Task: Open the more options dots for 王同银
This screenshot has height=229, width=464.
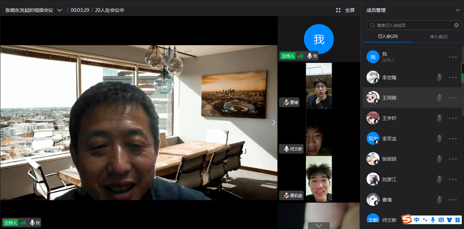Action: [453, 98]
